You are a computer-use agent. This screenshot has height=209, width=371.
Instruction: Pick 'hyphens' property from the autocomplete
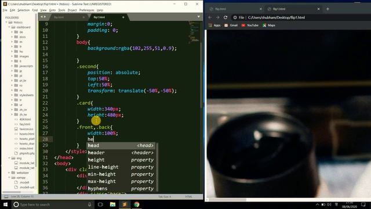pyautogui.click(x=121, y=189)
